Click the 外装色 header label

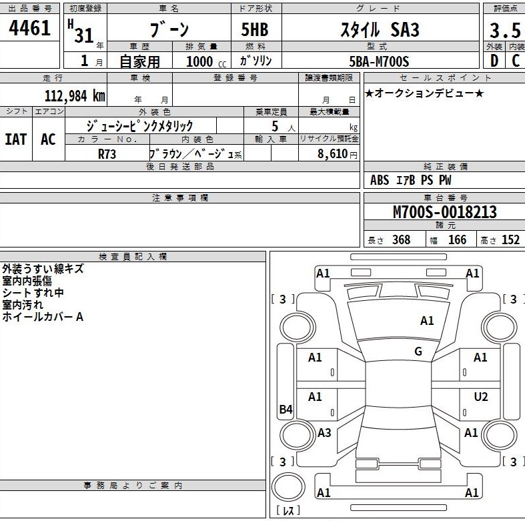(x=154, y=112)
